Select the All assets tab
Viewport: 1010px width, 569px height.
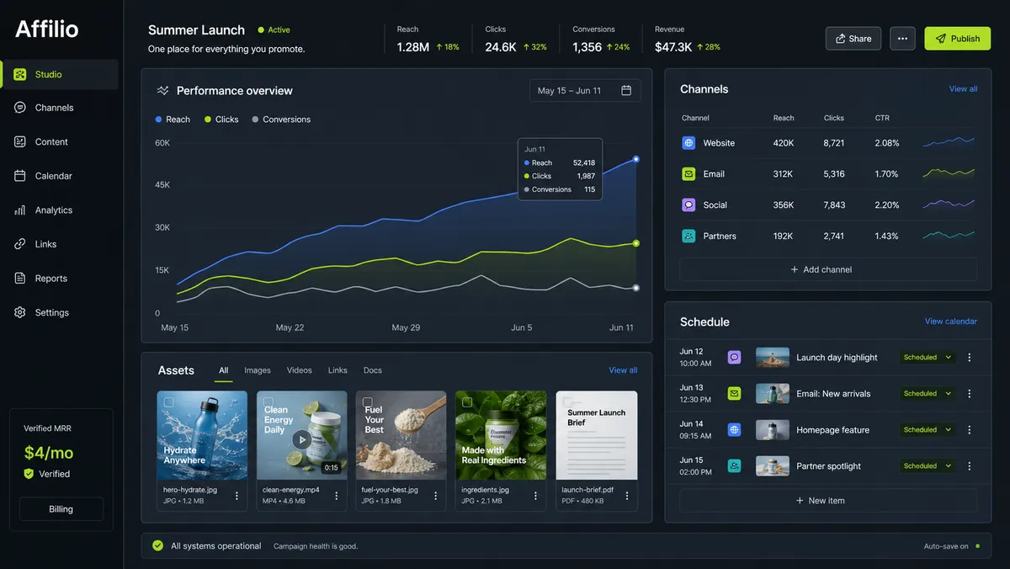224,370
